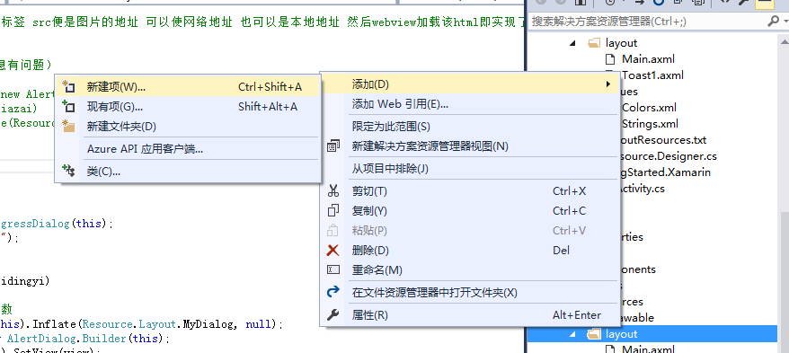The width and height of the screenshot is (789, 353).
Task: Click the scissors 剪切(T) entry
Action: [x=469, y=191]
